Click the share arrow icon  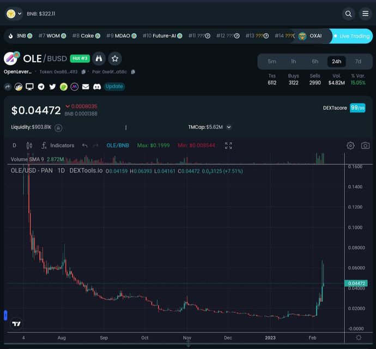pyautogui.click(x=8, y=87)
